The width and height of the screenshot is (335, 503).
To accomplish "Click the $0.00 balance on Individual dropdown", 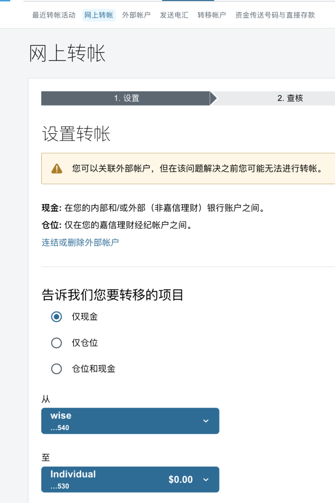I will click(181, 479).
